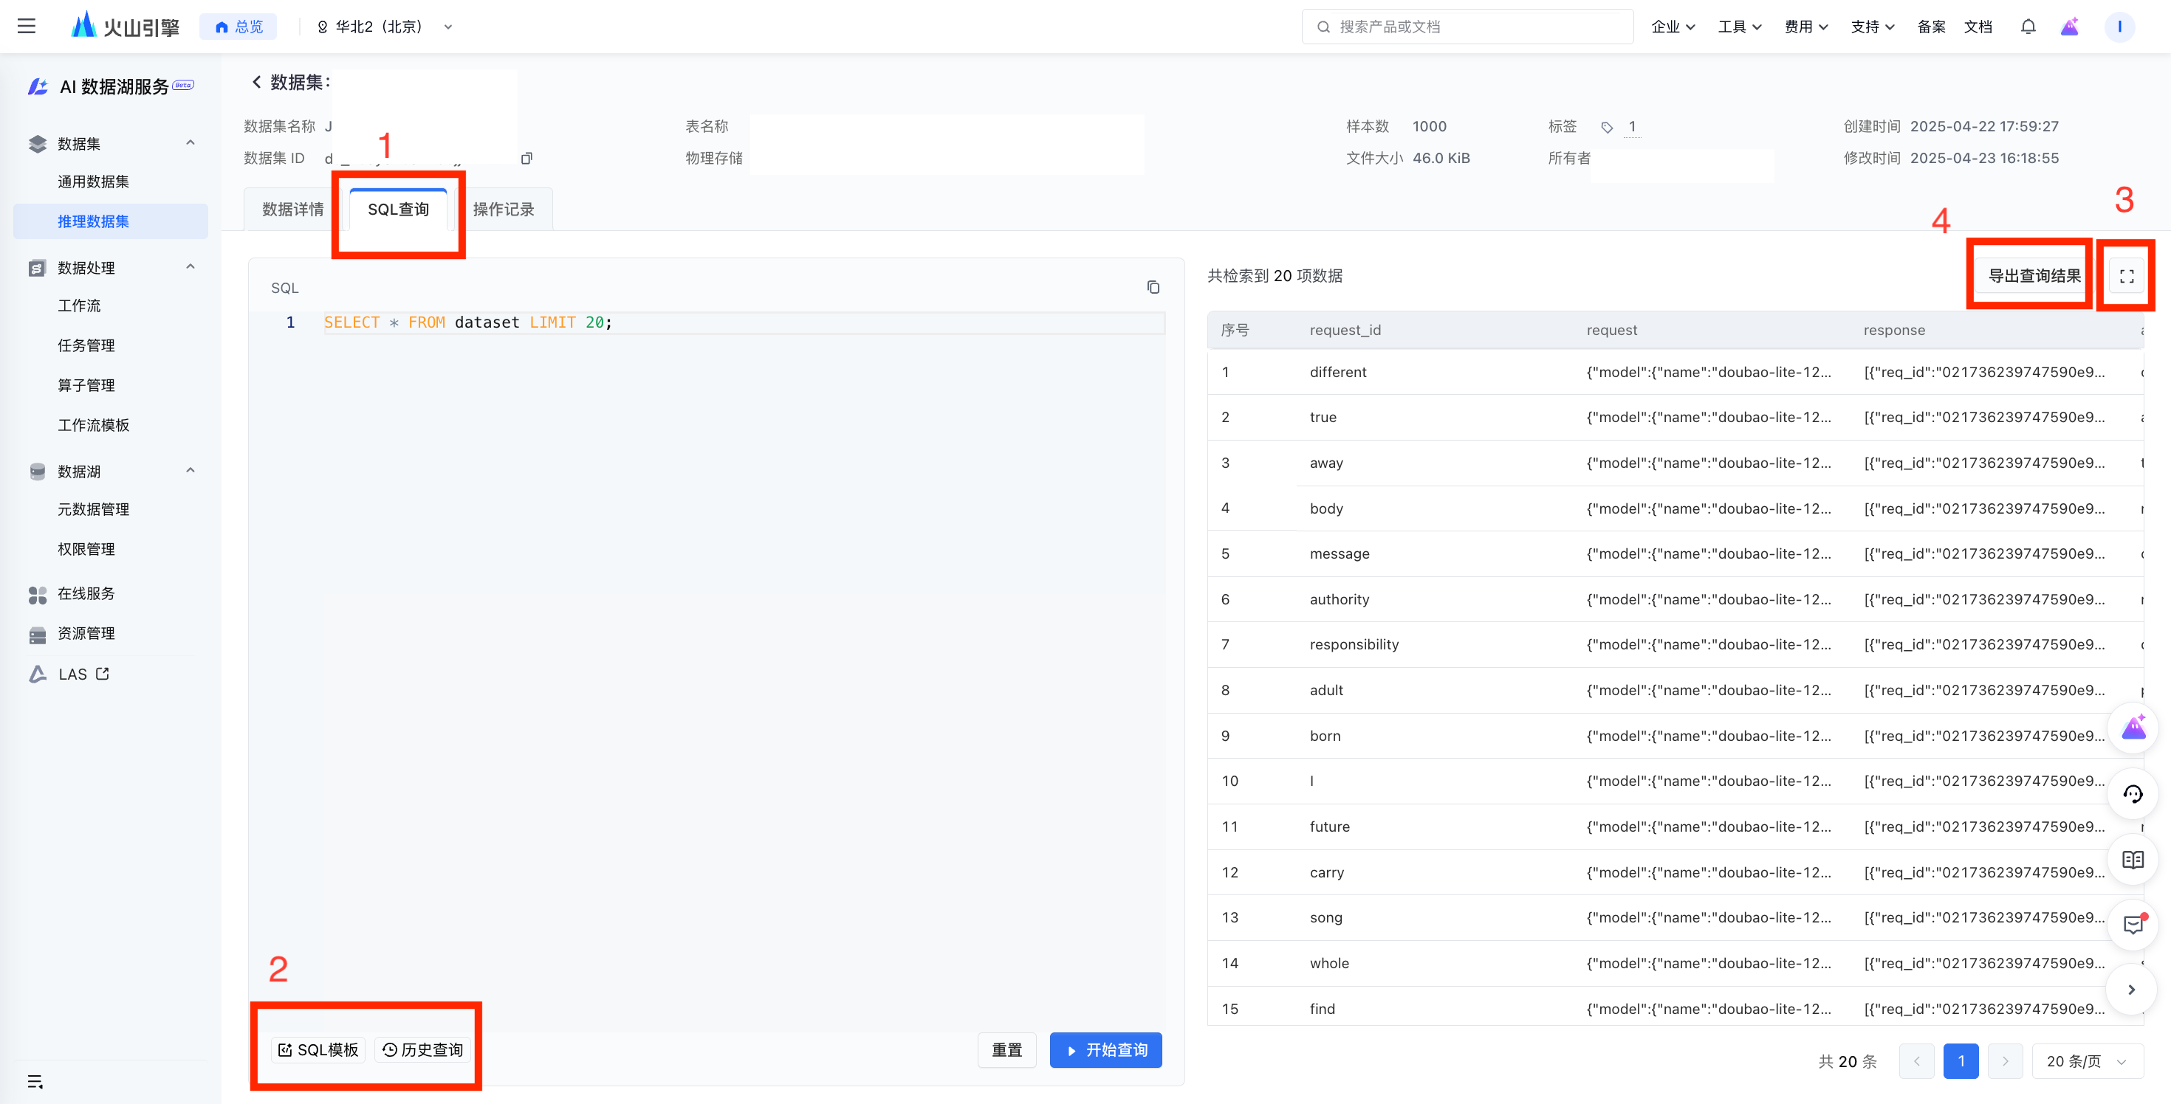The height and width of the screenshot is (1104, 2171).
Task: Copy the dataset ID with copy icon
Action: pyautogui.click(x=527, y=159)
